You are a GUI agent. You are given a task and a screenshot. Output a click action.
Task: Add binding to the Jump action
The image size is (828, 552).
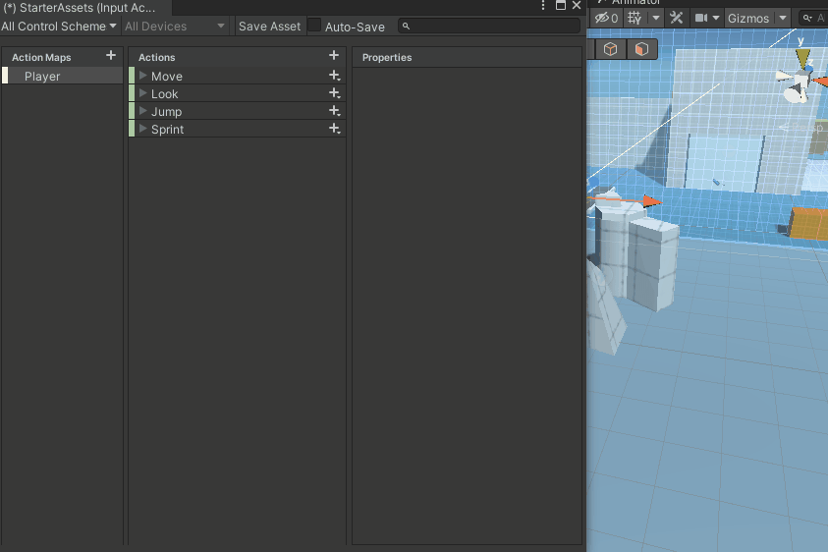coord(334,111)
